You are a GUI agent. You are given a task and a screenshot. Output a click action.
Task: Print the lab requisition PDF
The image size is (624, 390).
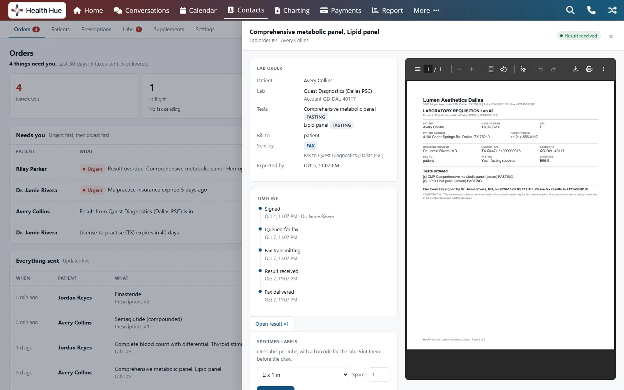(589, 69)
